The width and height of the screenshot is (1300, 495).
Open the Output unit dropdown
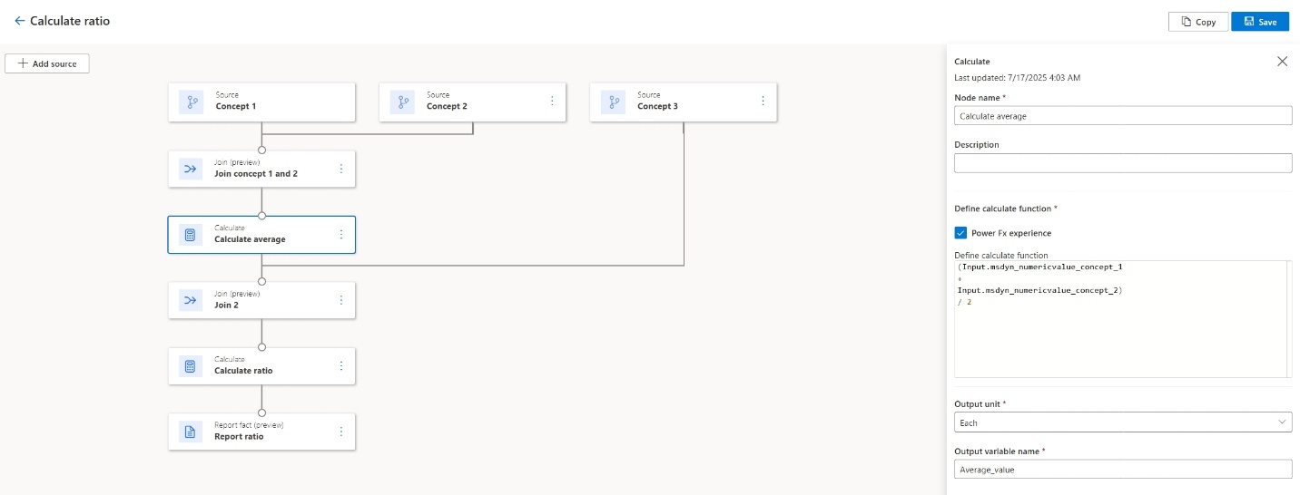[1123, 422]
